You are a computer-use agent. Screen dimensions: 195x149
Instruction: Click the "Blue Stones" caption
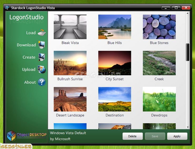(x=159, y=43)
